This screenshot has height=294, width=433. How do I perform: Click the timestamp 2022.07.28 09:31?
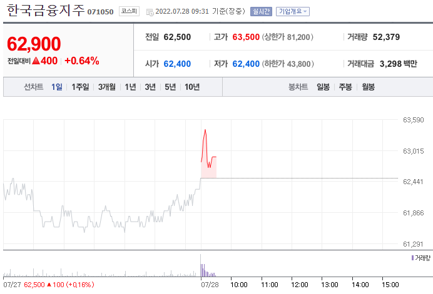182,11
